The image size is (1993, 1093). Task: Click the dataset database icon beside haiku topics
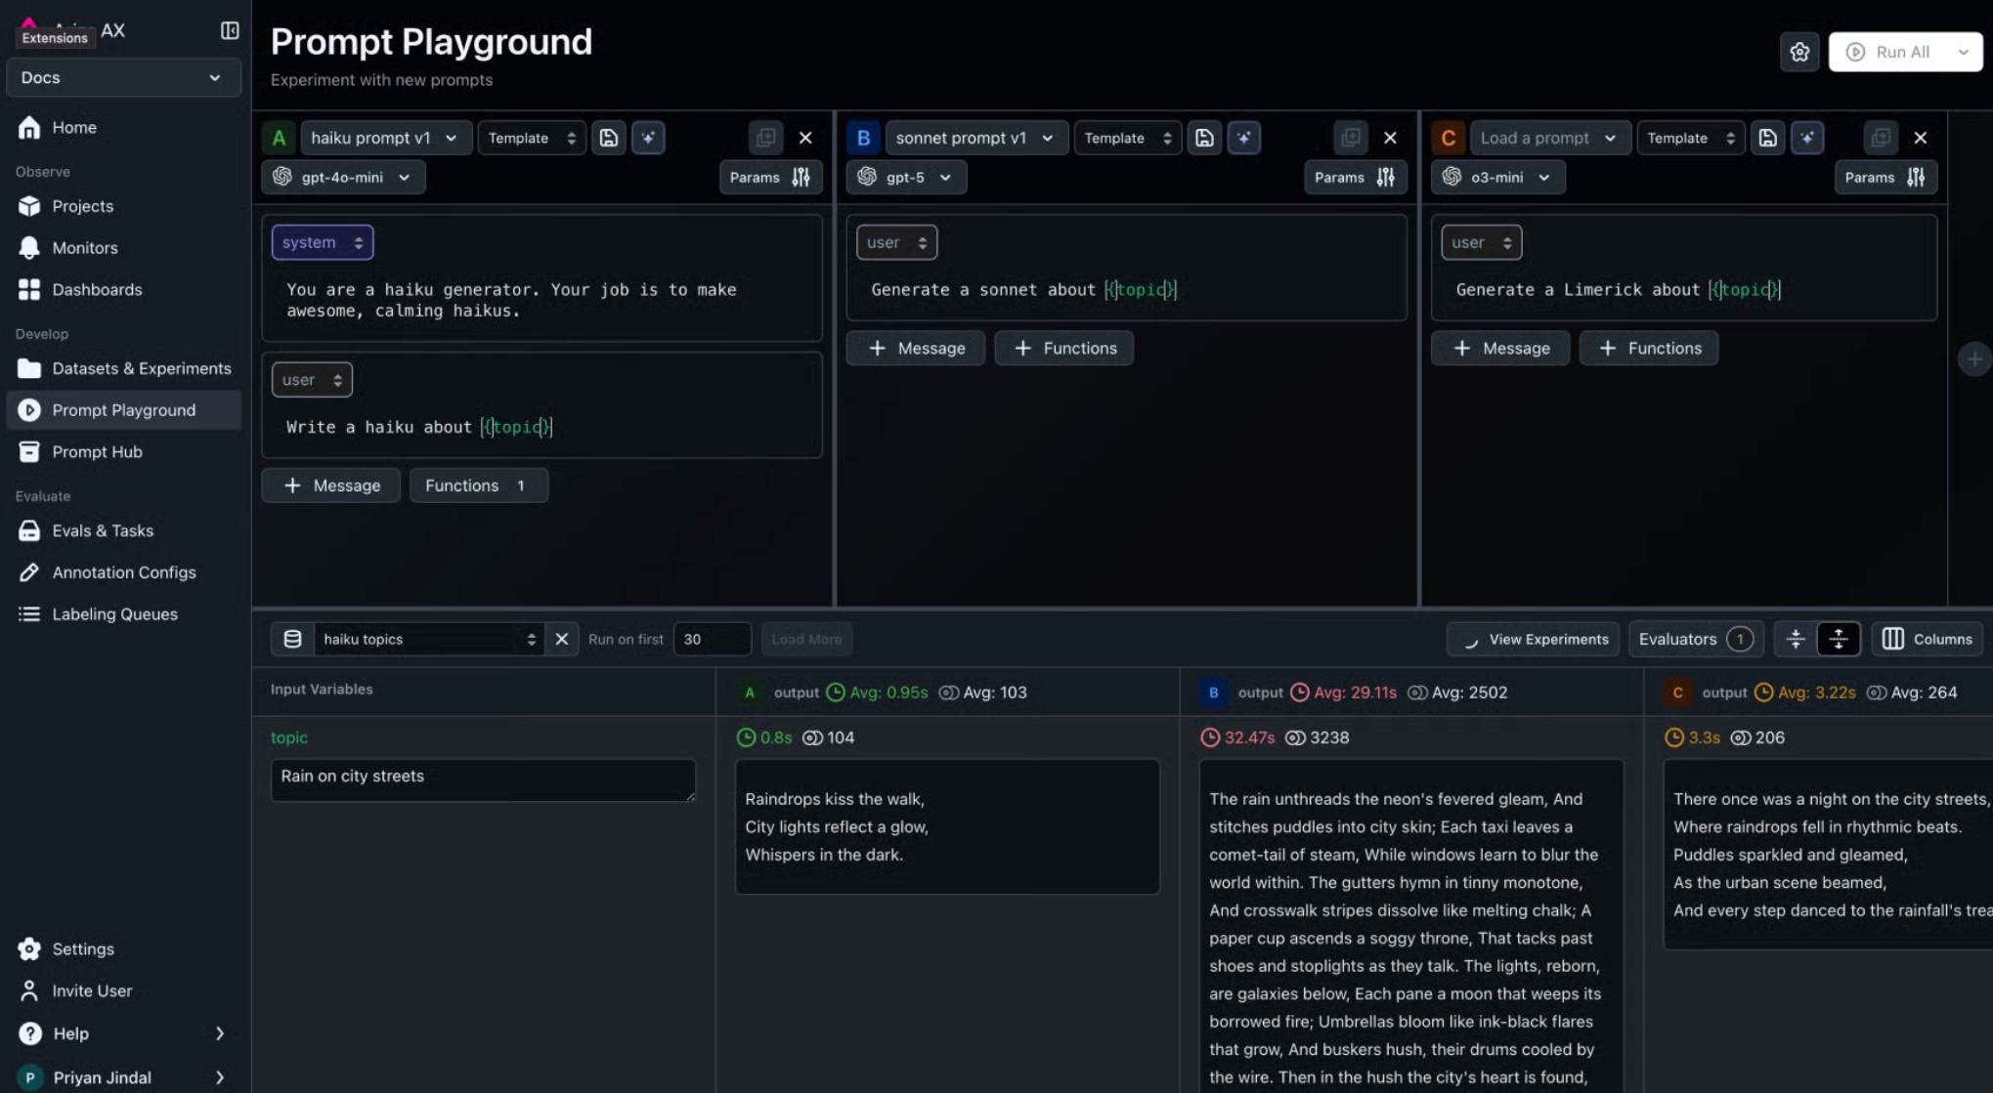[x=292, y=639]
